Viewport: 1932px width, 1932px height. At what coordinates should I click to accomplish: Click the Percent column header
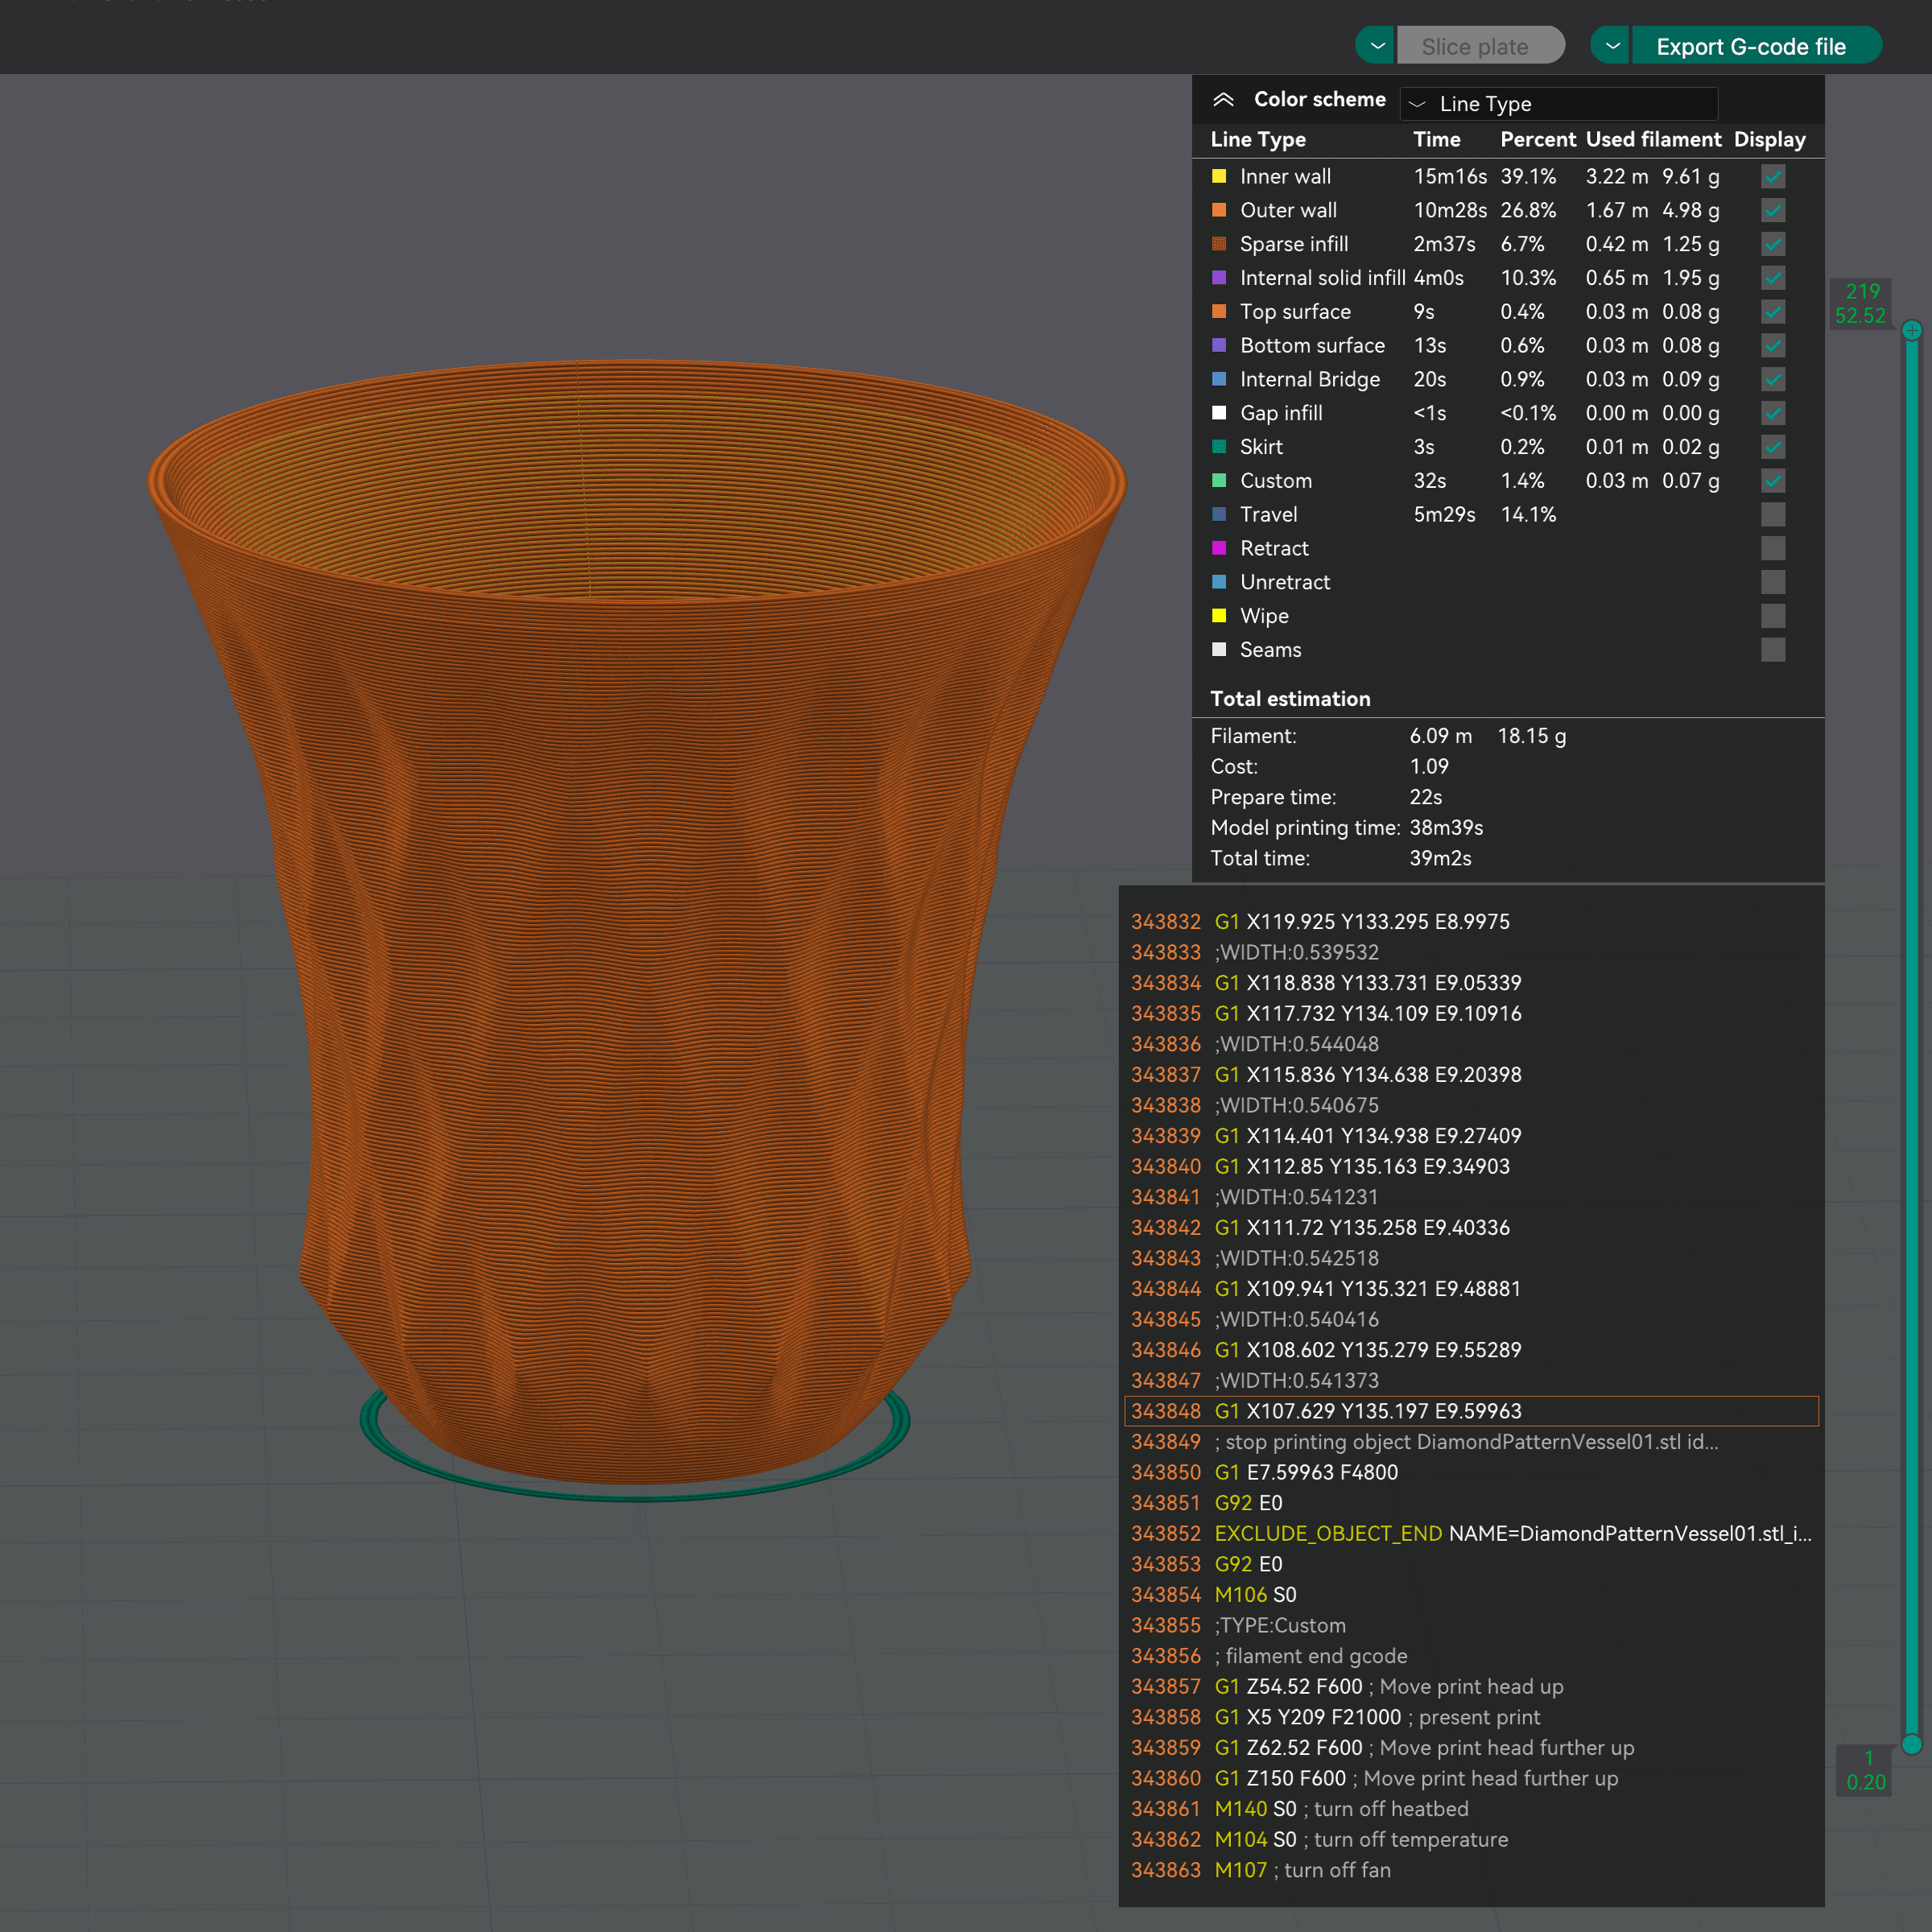(1537, 140)
